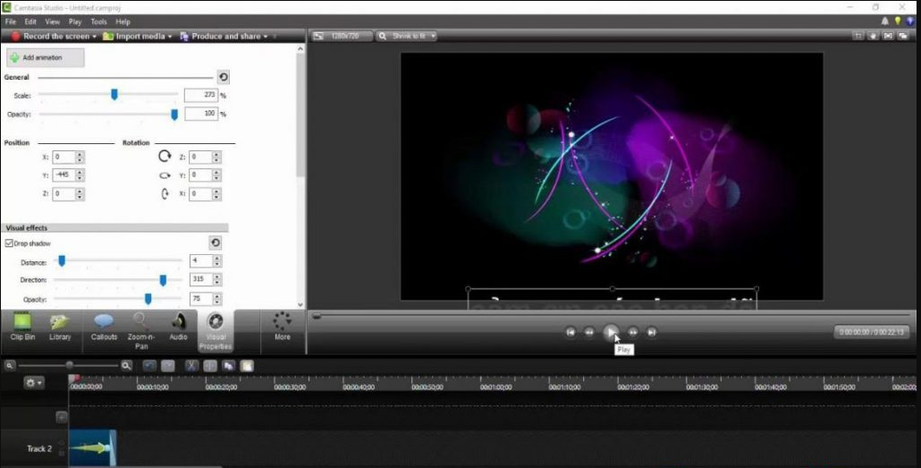This screenshot has width=921, height=468.
Task: Jump to next clip in preview
Action: (651, 332)
